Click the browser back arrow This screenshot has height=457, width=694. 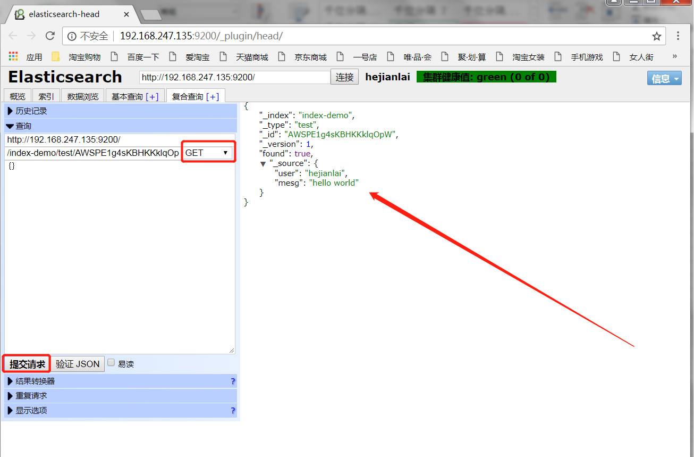click(13, 36)
